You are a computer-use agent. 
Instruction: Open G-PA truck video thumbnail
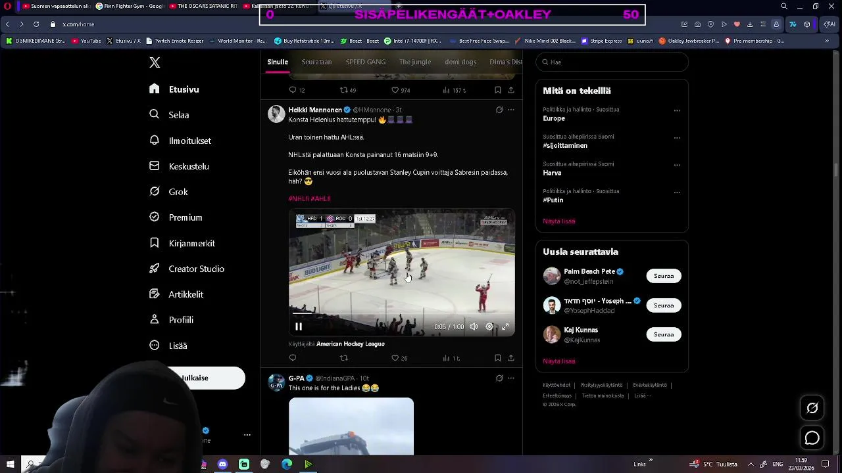pyautogui.click(x=351, y=426)
